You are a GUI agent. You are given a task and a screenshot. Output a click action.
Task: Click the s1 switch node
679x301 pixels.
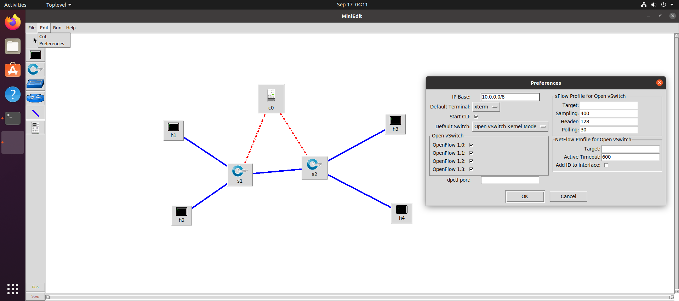click(x=240, y=175)
